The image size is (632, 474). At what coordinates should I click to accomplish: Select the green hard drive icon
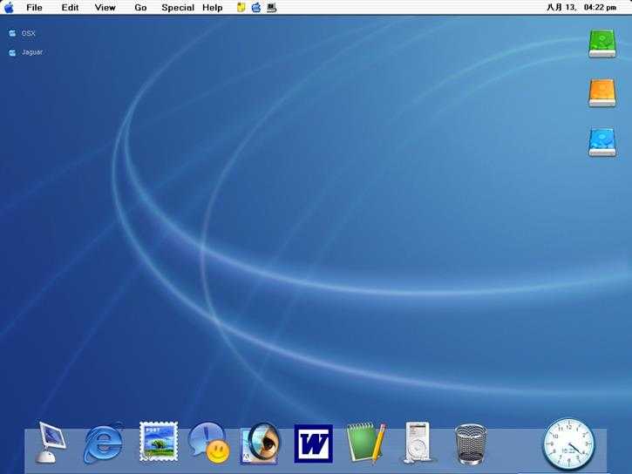pos(602,44)
